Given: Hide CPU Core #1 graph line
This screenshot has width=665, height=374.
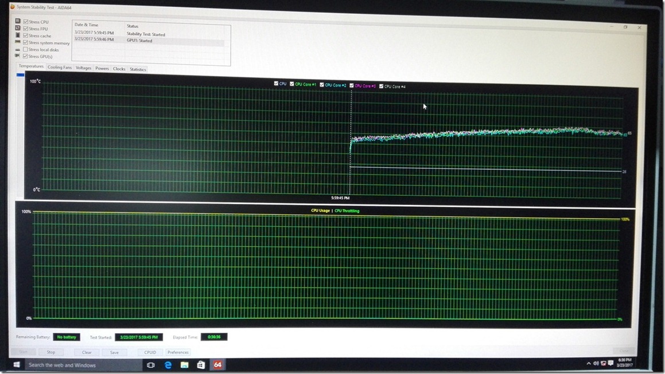Looking at the screenshot, I should [292, 85].
